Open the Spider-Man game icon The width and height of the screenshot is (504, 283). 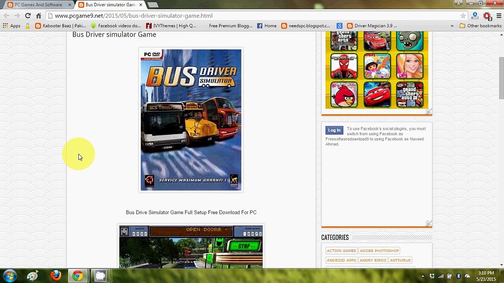344,66
